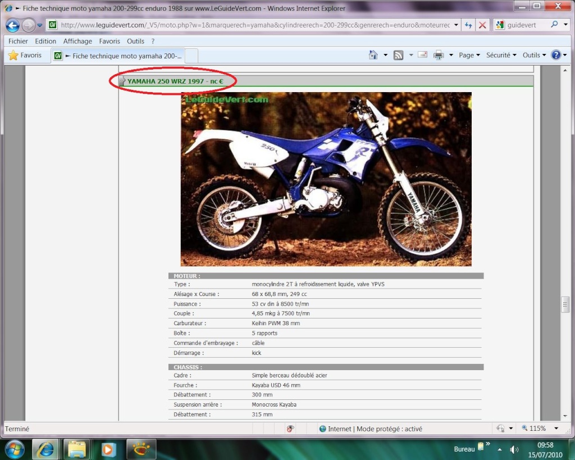The height and width of the screenshot is (460, 575).
Task: Expand the RSS feeds dropdown arrow
Action: [410, 55]
